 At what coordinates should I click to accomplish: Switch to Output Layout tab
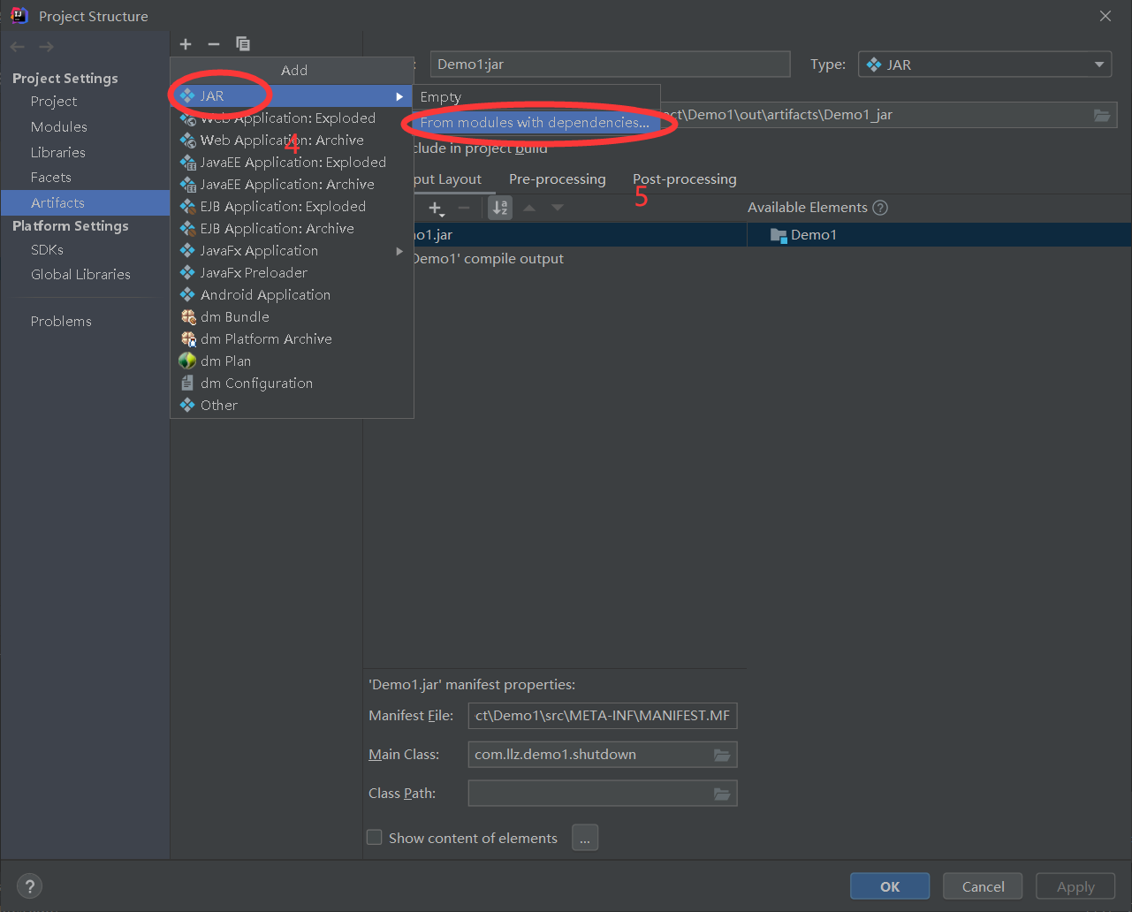pyautogui.click(x=447, y=179)
